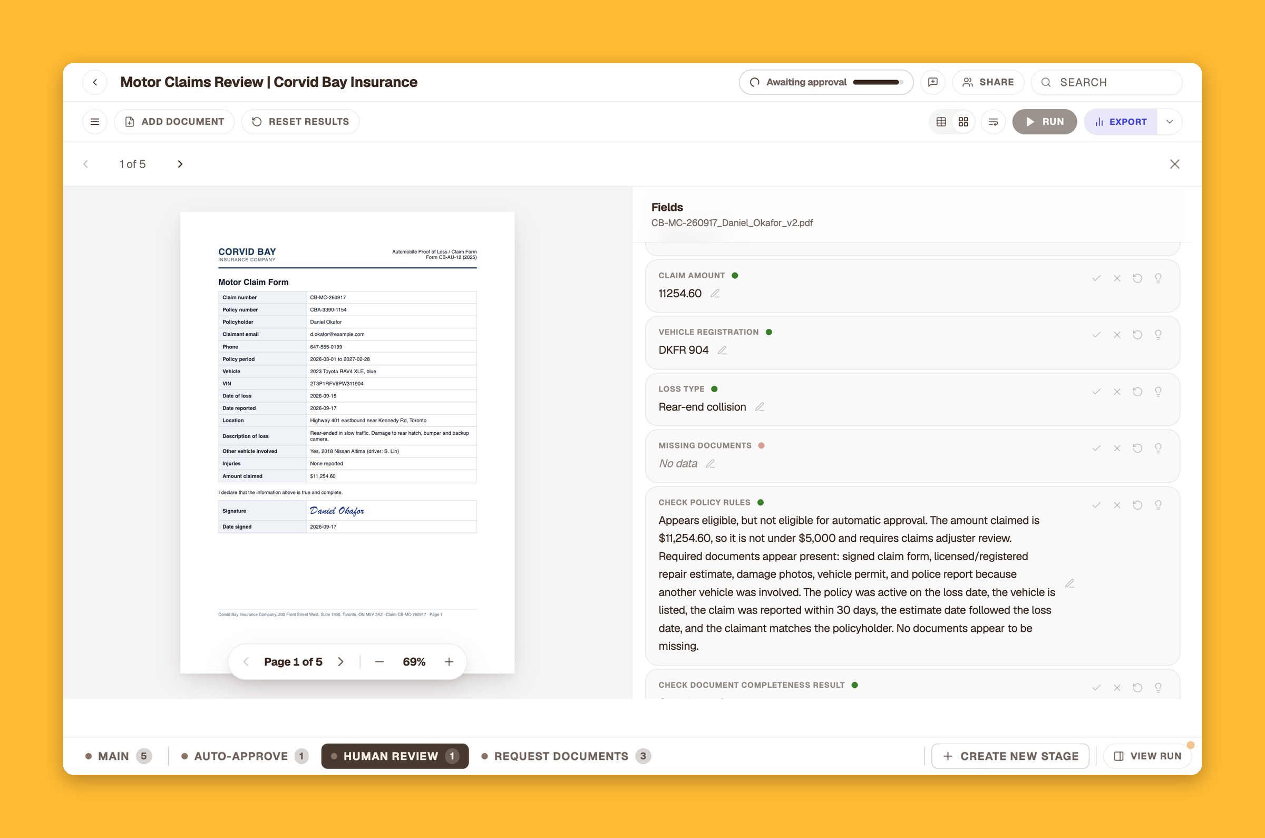This screenshot has width=1265, height=838.
Task: Open the comments icon beside Share
Action: (x=932, y=82)
